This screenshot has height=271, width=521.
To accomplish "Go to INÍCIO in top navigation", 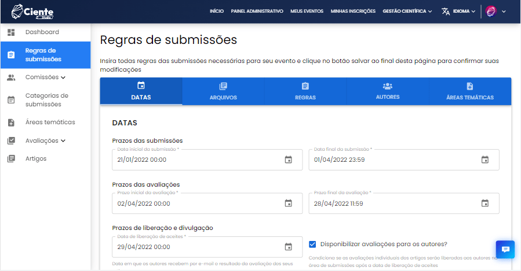I will click(217, 11).
